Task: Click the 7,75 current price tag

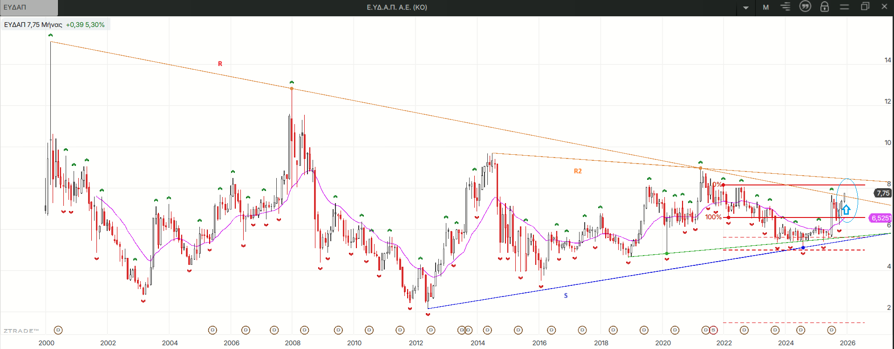Action: click(883, 193)
